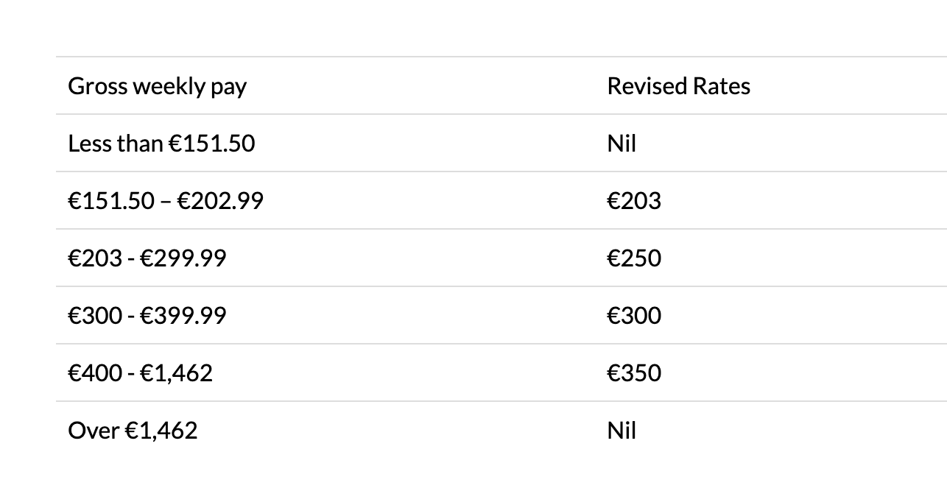Image resolution: width=947 pixels, height=502 pixels.
Task: Select the €300 - €399.99 pay range
Action: 147,315
